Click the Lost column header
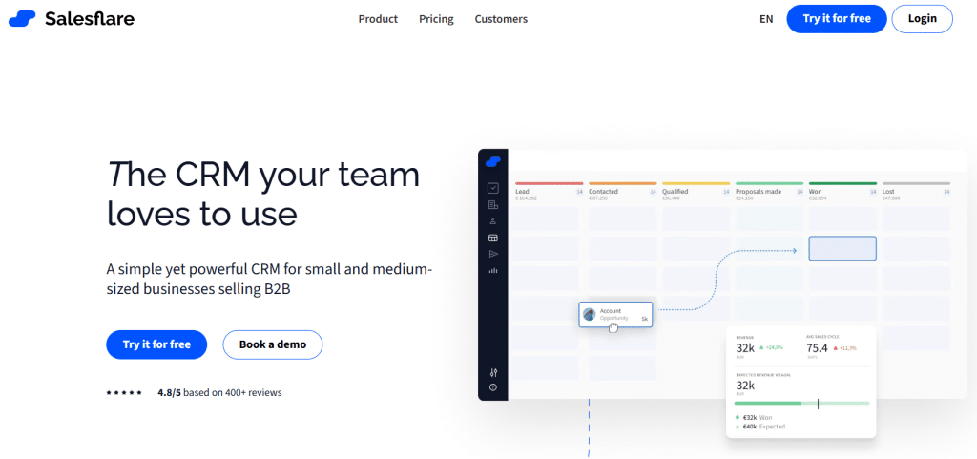 click(x=916, y=192)
